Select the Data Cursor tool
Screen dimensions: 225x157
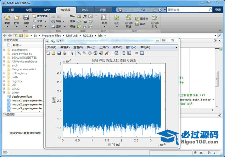[x=101, y=53]
